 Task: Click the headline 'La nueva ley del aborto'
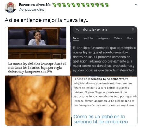click(37, 68)
